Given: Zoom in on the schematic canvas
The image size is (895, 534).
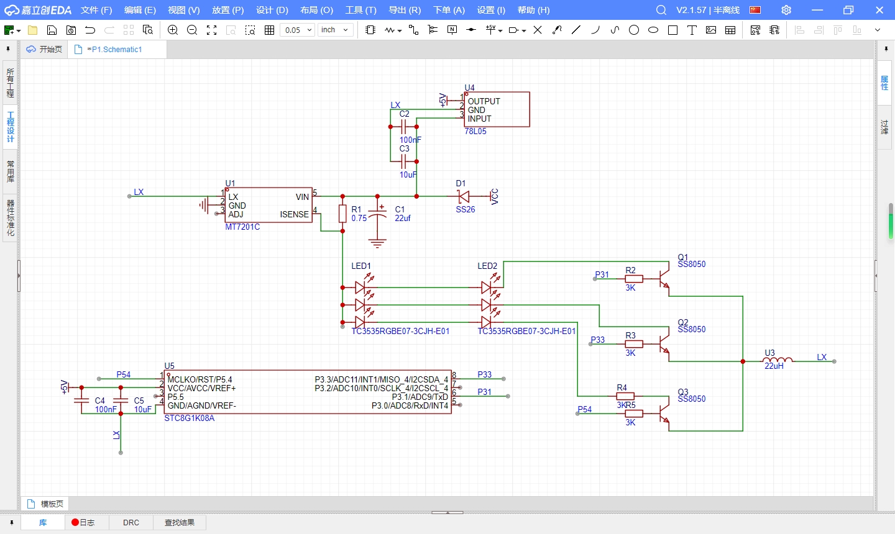Looking at the screenshot, I should [173, 30].
